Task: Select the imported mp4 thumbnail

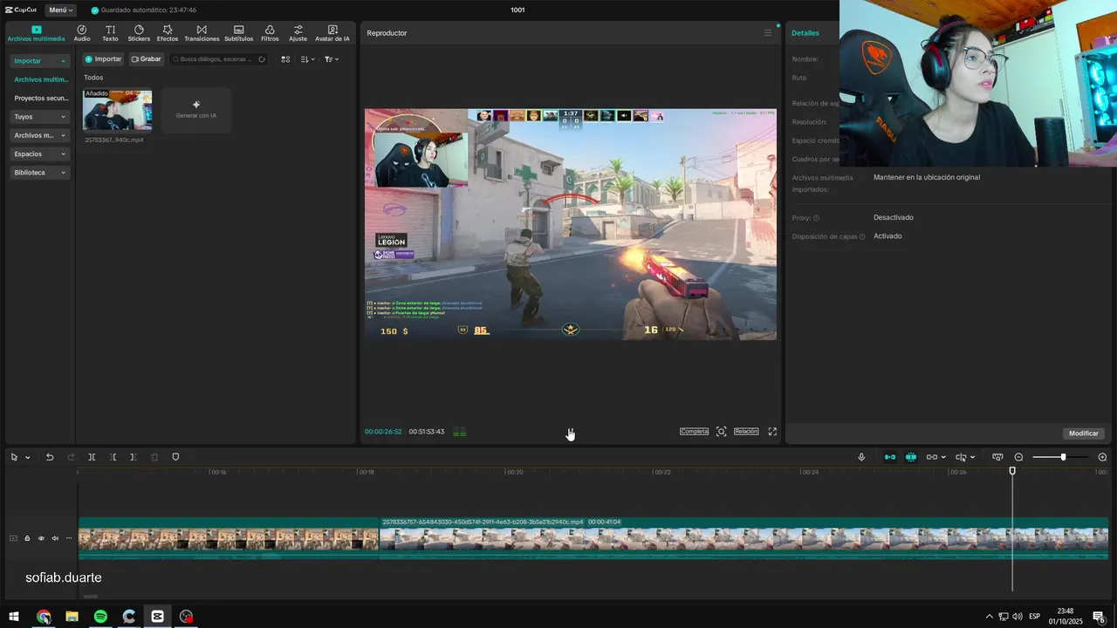Action: click(x=117, y=110)
